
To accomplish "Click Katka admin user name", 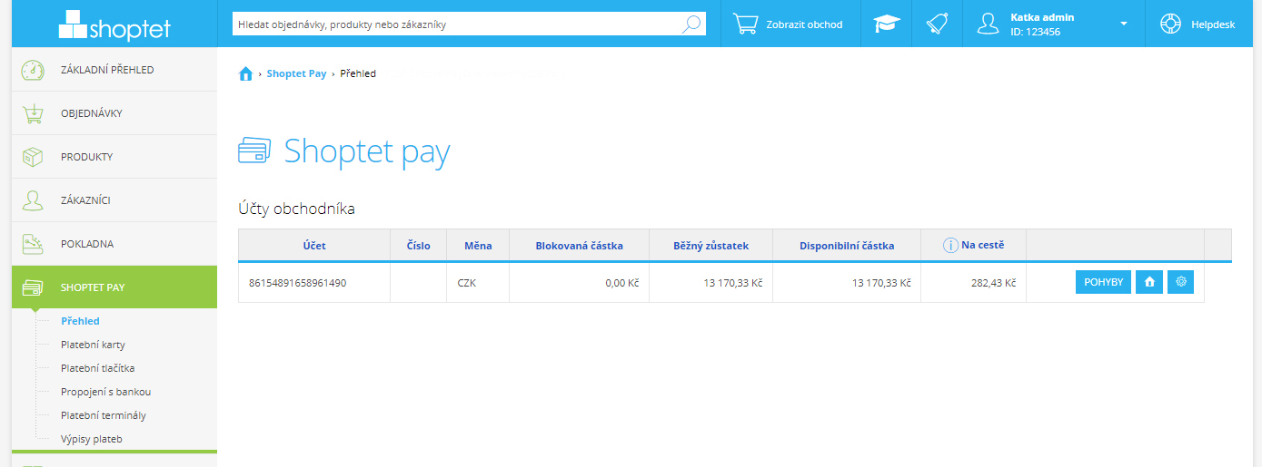I will 1042,17.
